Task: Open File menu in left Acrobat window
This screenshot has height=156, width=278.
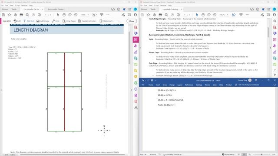Action: pyautogui.click(x=2, y=6)
